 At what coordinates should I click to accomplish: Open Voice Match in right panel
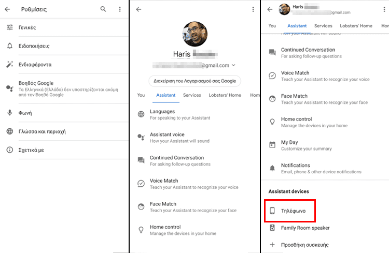click(x=325, y=76)
